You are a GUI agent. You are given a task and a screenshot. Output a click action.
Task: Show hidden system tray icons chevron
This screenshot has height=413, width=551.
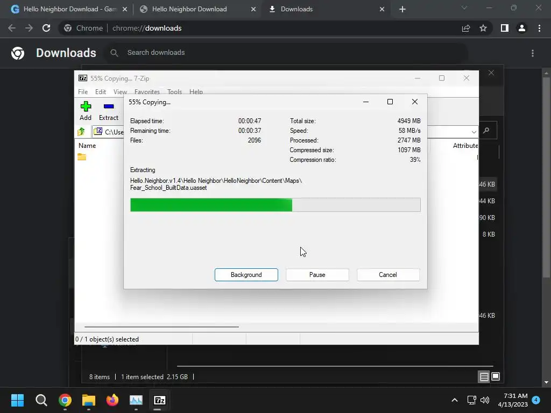(454, 400)
